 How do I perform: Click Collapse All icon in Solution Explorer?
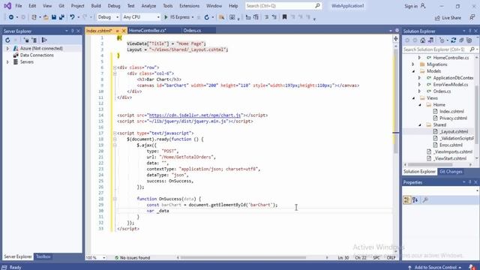pyautogui.click(x=461, y=40)
